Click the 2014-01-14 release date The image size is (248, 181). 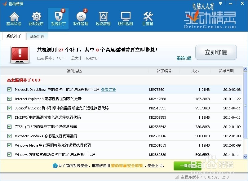coord(232,155)
